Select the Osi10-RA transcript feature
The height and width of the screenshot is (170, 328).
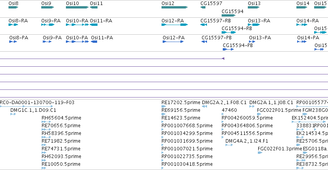click(x=77, y=25)
